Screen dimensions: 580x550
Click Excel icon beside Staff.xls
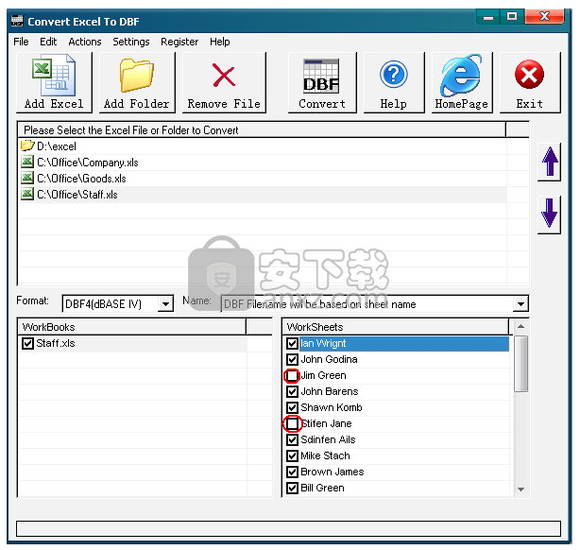click(27, 194)
